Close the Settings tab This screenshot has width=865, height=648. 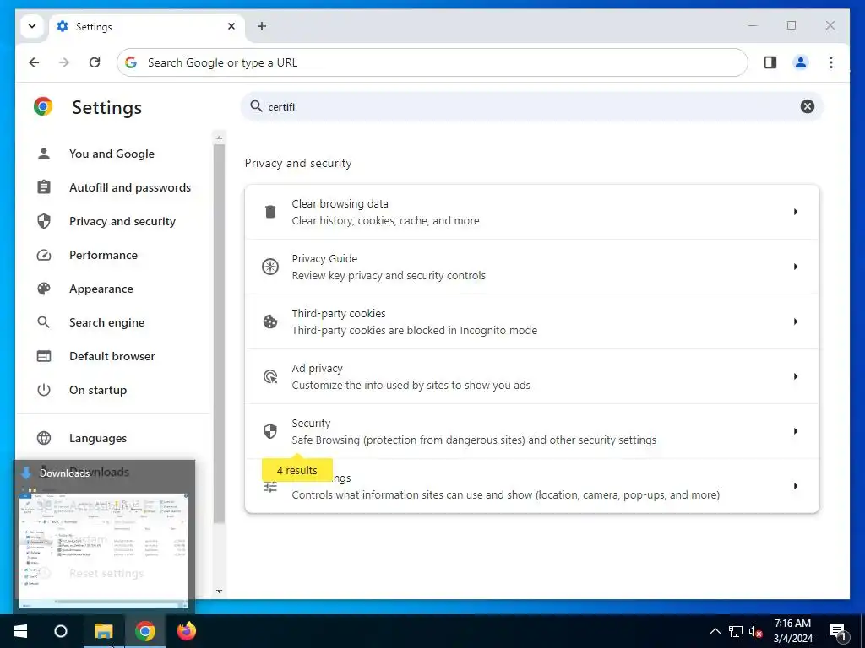[231, 26]
